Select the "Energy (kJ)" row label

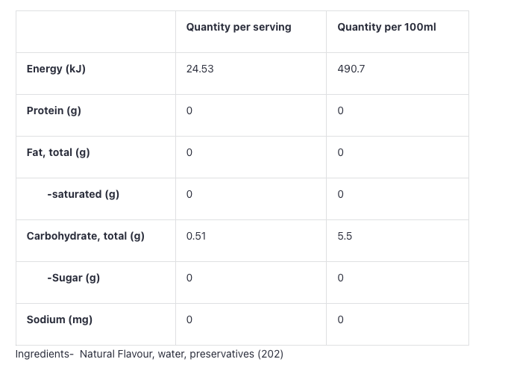click(56, 69)
